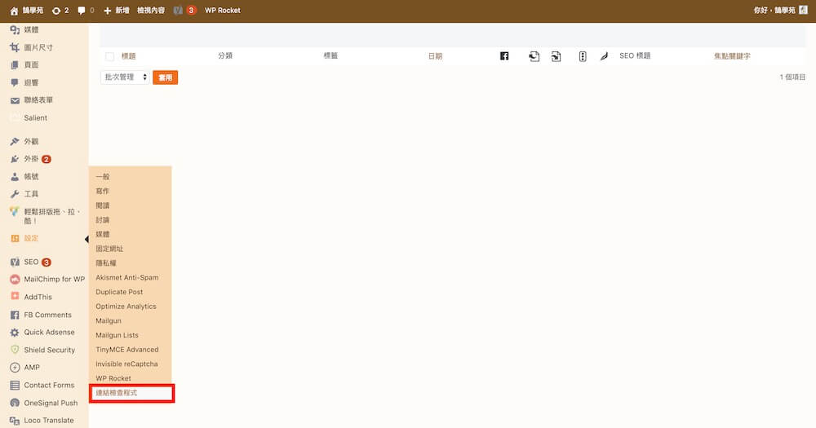Click the Yoast SEO score column icon
This screenshot has height=428, width=816.
[x=583, y=56]
